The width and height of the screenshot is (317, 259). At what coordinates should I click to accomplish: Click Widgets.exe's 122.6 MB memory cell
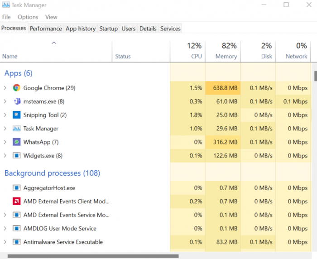[x=223, y=155]
